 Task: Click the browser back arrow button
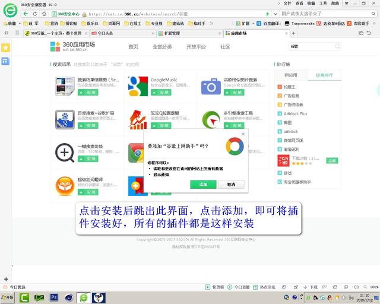tap(26, 14)
